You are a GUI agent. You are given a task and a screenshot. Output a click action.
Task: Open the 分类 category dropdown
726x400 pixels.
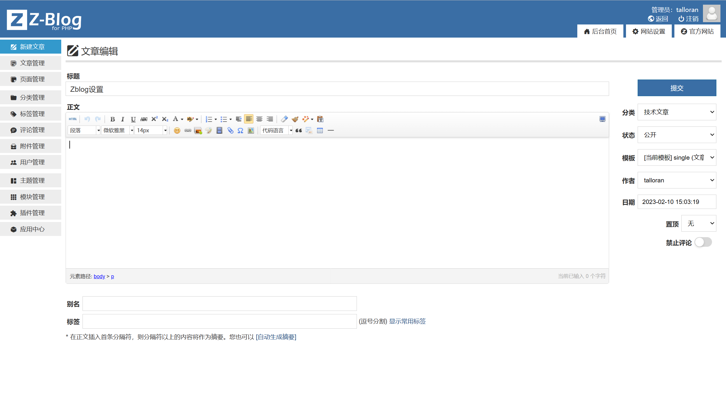[x=677, y=112]
